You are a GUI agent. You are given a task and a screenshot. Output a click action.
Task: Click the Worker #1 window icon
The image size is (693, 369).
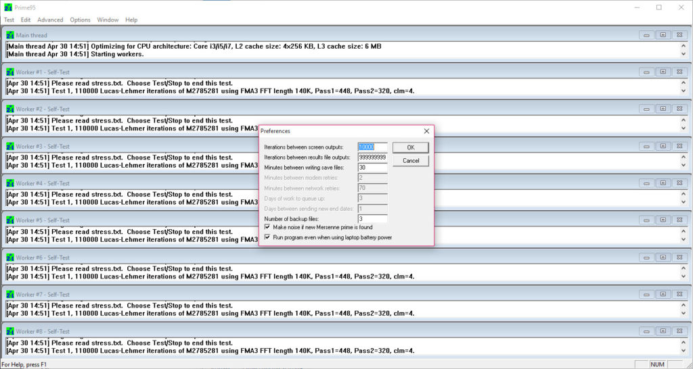[x=10, y=72]
